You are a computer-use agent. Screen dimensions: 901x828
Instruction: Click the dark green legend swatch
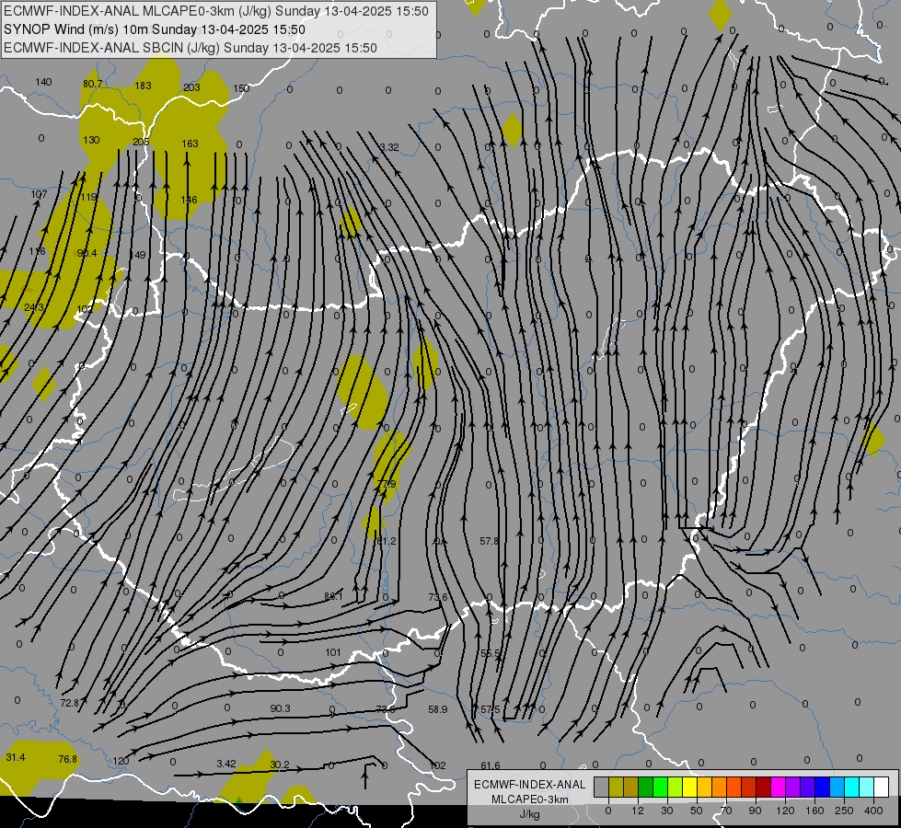coord(646,787)
